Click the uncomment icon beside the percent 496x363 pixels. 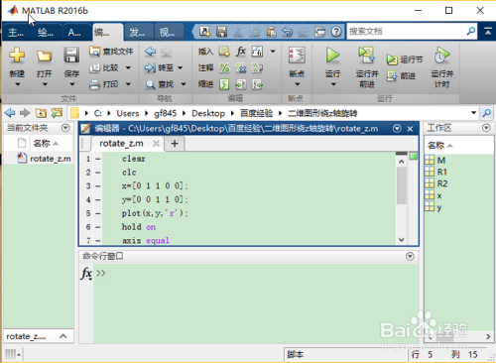(241, 67)
